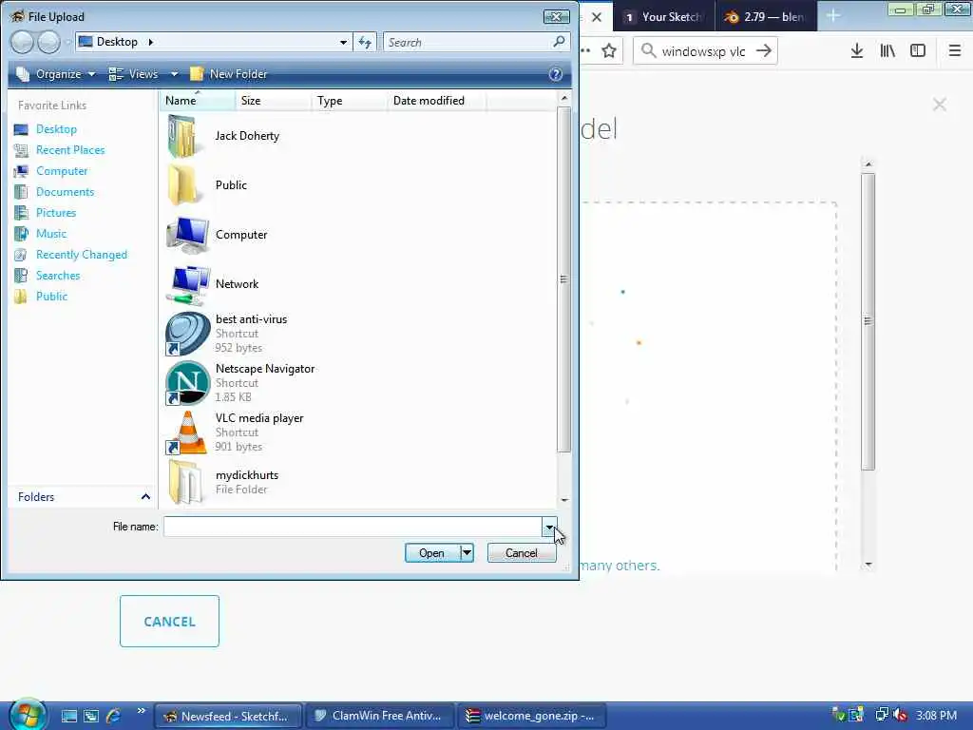Switch to ClamWin Free Antivirus taskbar button
973x730 pixels.
(x=379, y=716)
